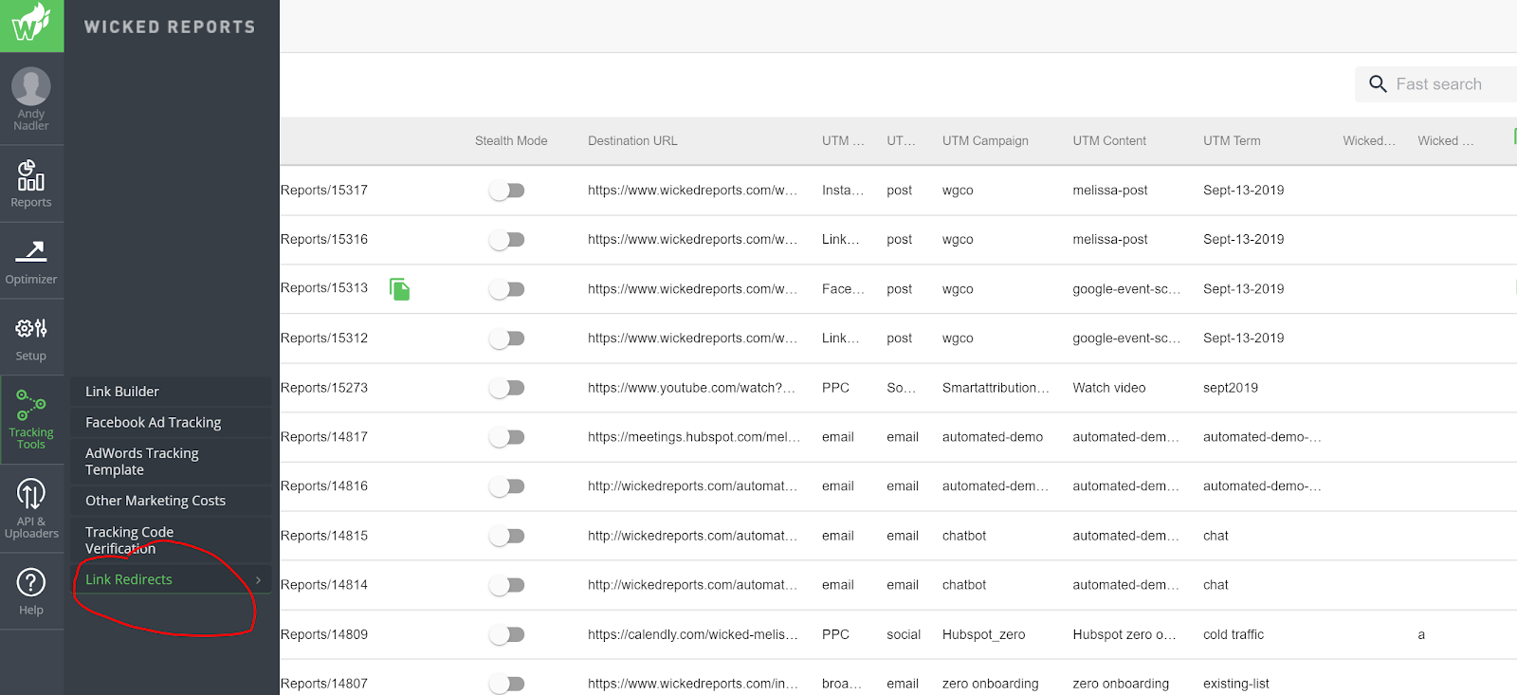Click the Watch video content cell
Viewport: 1517px width, 695px height.
1109,388
